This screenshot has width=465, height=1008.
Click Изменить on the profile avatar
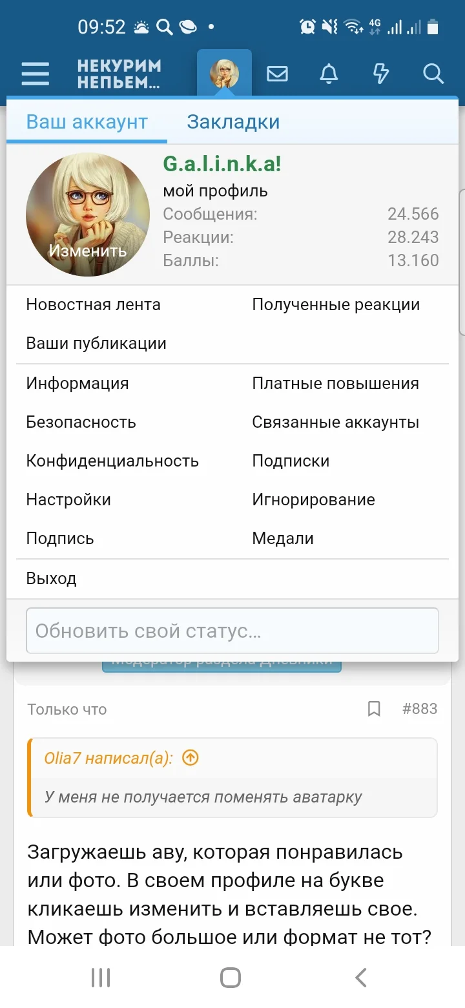[87, 251]
